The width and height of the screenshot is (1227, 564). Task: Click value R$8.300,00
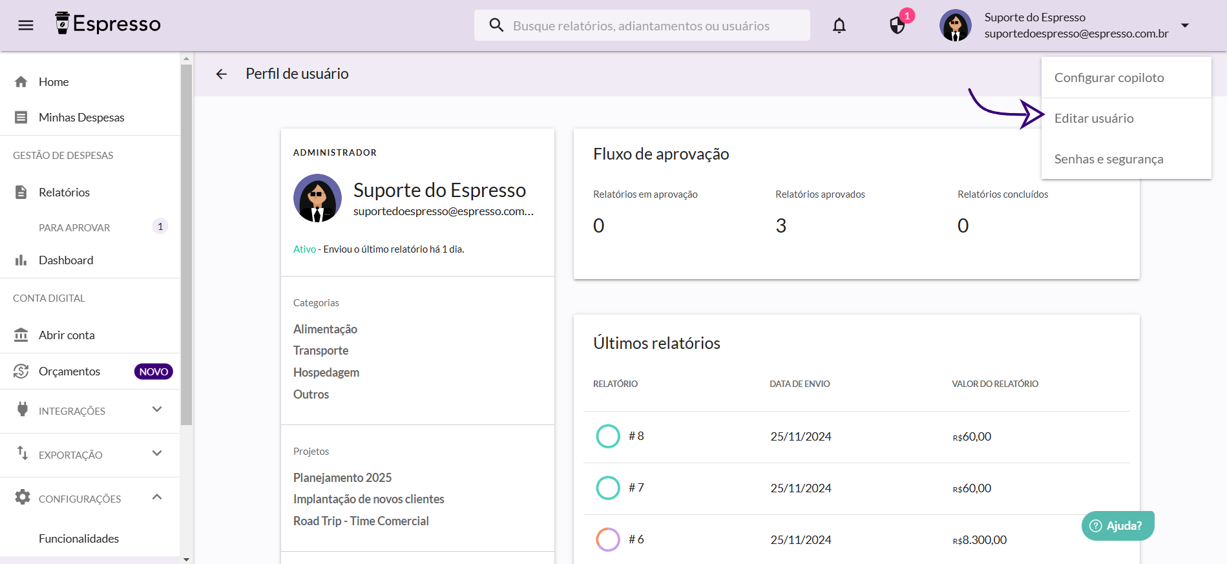point(980,540)
